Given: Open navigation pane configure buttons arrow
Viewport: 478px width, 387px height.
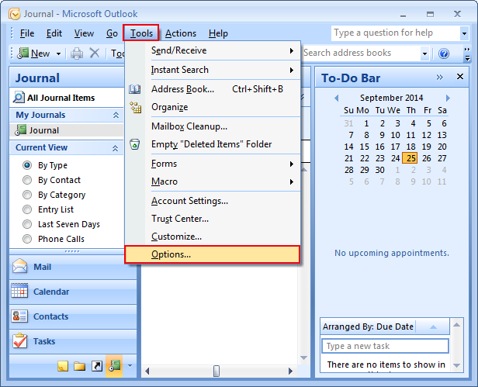Looking at the screenshot, I should tap(130, 365).
